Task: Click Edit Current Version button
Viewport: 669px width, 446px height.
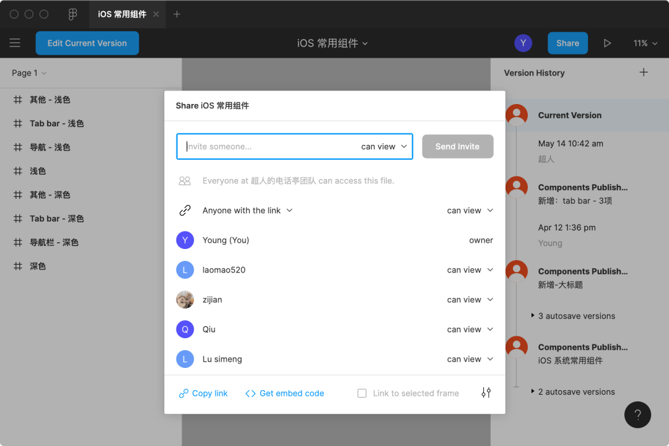Action: pyautogui.click(x=87, y=43)
